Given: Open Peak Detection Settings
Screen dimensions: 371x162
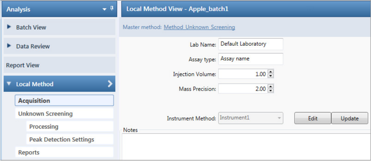Looking at the screenshot, I should 61,139.
